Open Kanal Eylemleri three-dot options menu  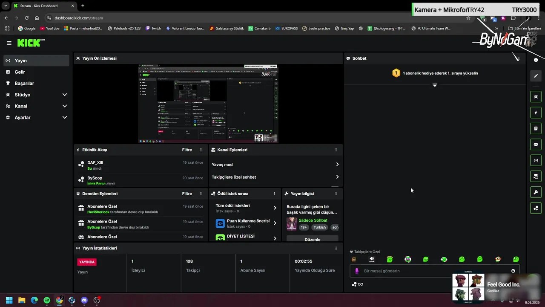coord(336,150)
